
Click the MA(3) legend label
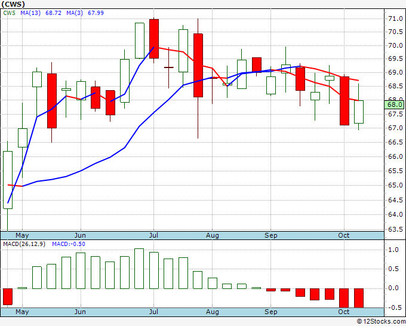(x=75, y=13)
